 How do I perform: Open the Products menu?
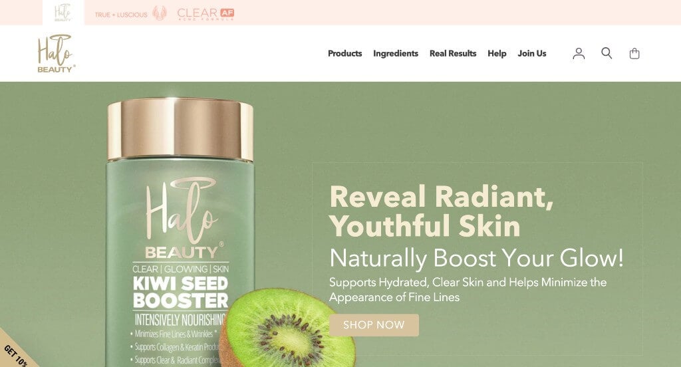click(345, 53)
